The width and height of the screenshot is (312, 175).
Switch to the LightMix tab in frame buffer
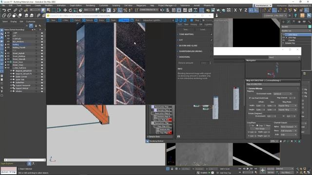point(208,24)
